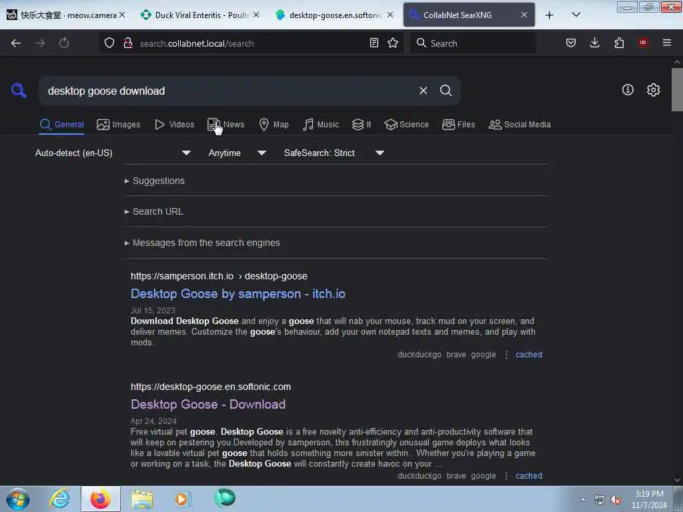Screen dimensions: 683x512
Task: Select the Music search category
Action: [x=321, y=125]
